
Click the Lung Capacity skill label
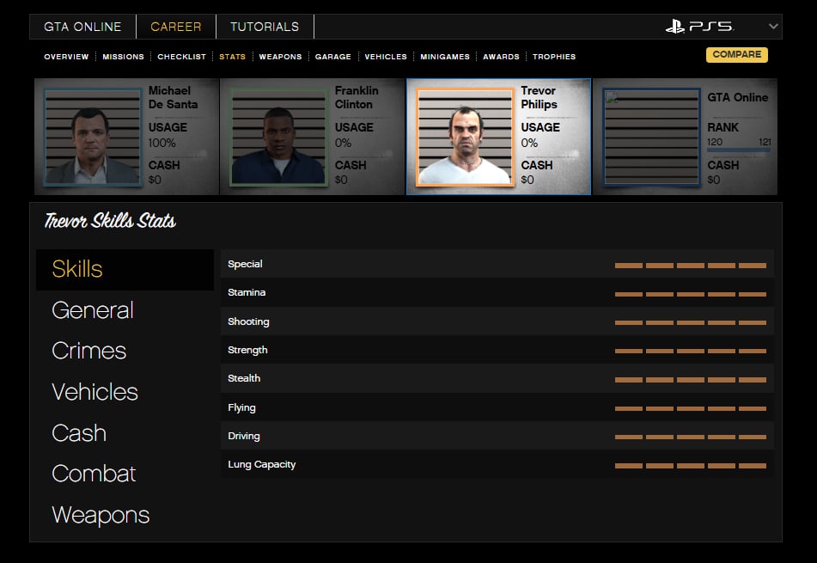pos(261,464)
